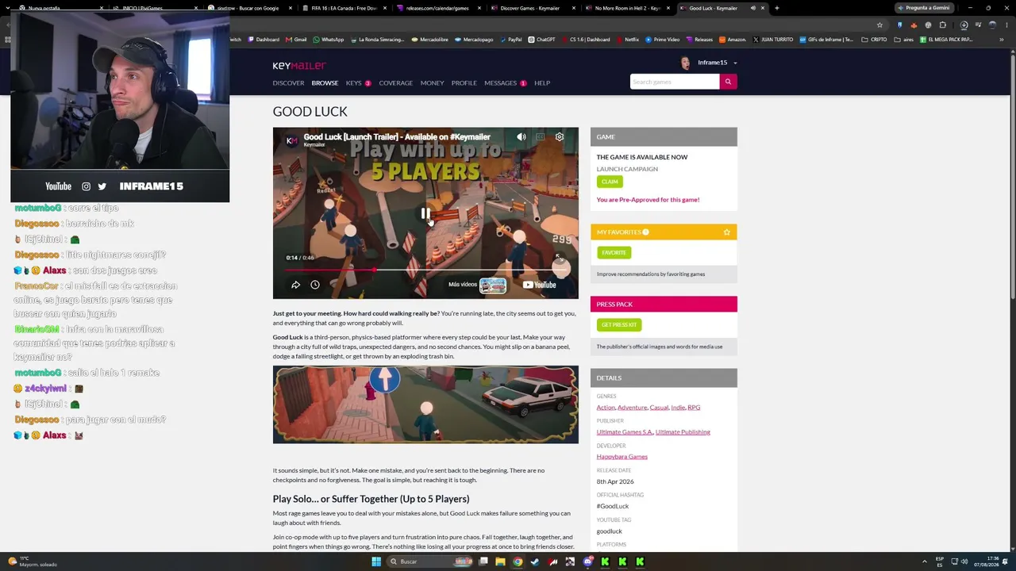Click the share arrow icon on the video
The width and height of the screenshot is (1016, 571).
295,285
